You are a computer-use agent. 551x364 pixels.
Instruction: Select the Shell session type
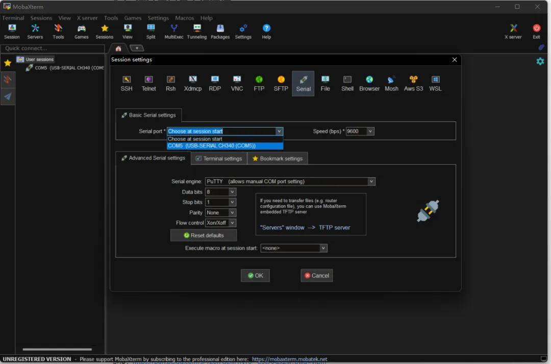coord(347,83)
